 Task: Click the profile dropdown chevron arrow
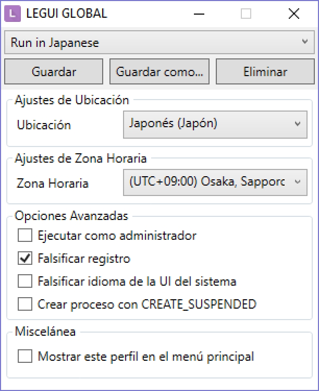click(304, 42)
